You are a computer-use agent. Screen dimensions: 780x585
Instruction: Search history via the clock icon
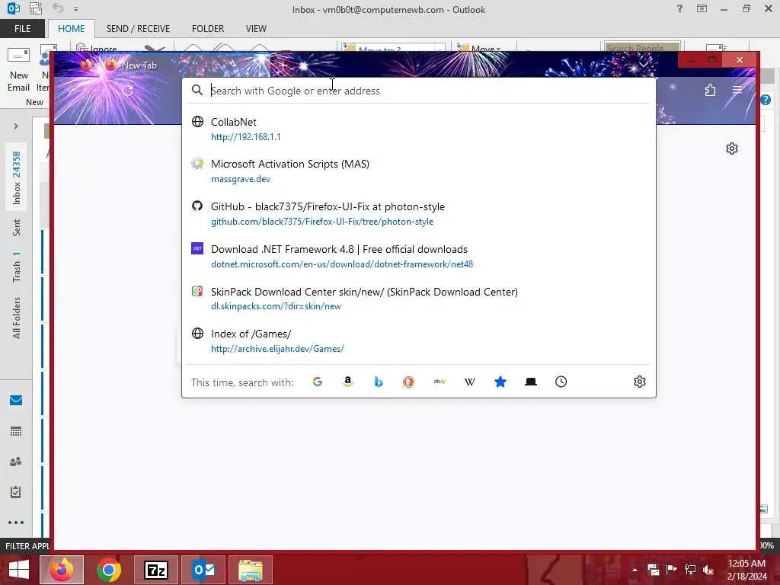[x=561, y=382]
